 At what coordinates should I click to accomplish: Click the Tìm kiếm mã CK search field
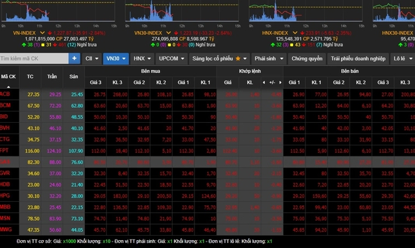pyautogui.click(x=34, y=58)
